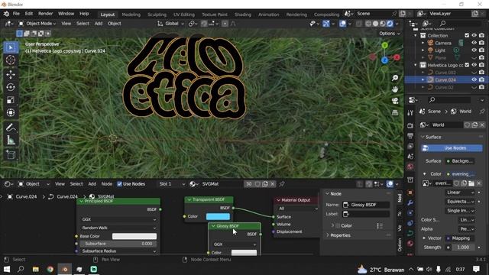Click the Principled BSDF Base Color swatch

point(134,236)
